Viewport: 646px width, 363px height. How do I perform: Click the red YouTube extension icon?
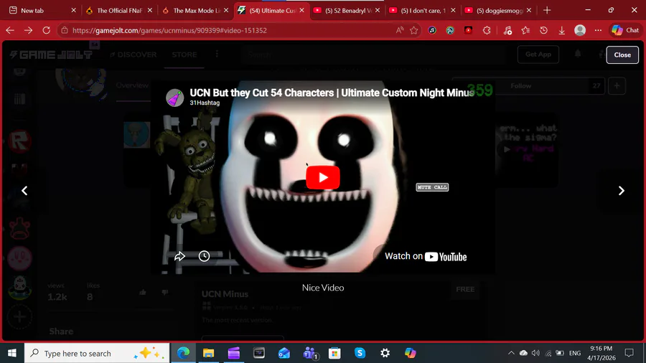pyautogui.click(x=468, y=30)
